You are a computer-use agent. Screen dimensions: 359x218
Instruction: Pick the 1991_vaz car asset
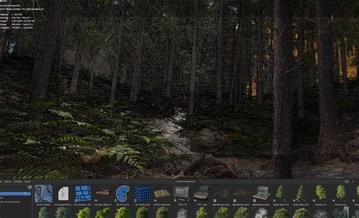(202, 194)
